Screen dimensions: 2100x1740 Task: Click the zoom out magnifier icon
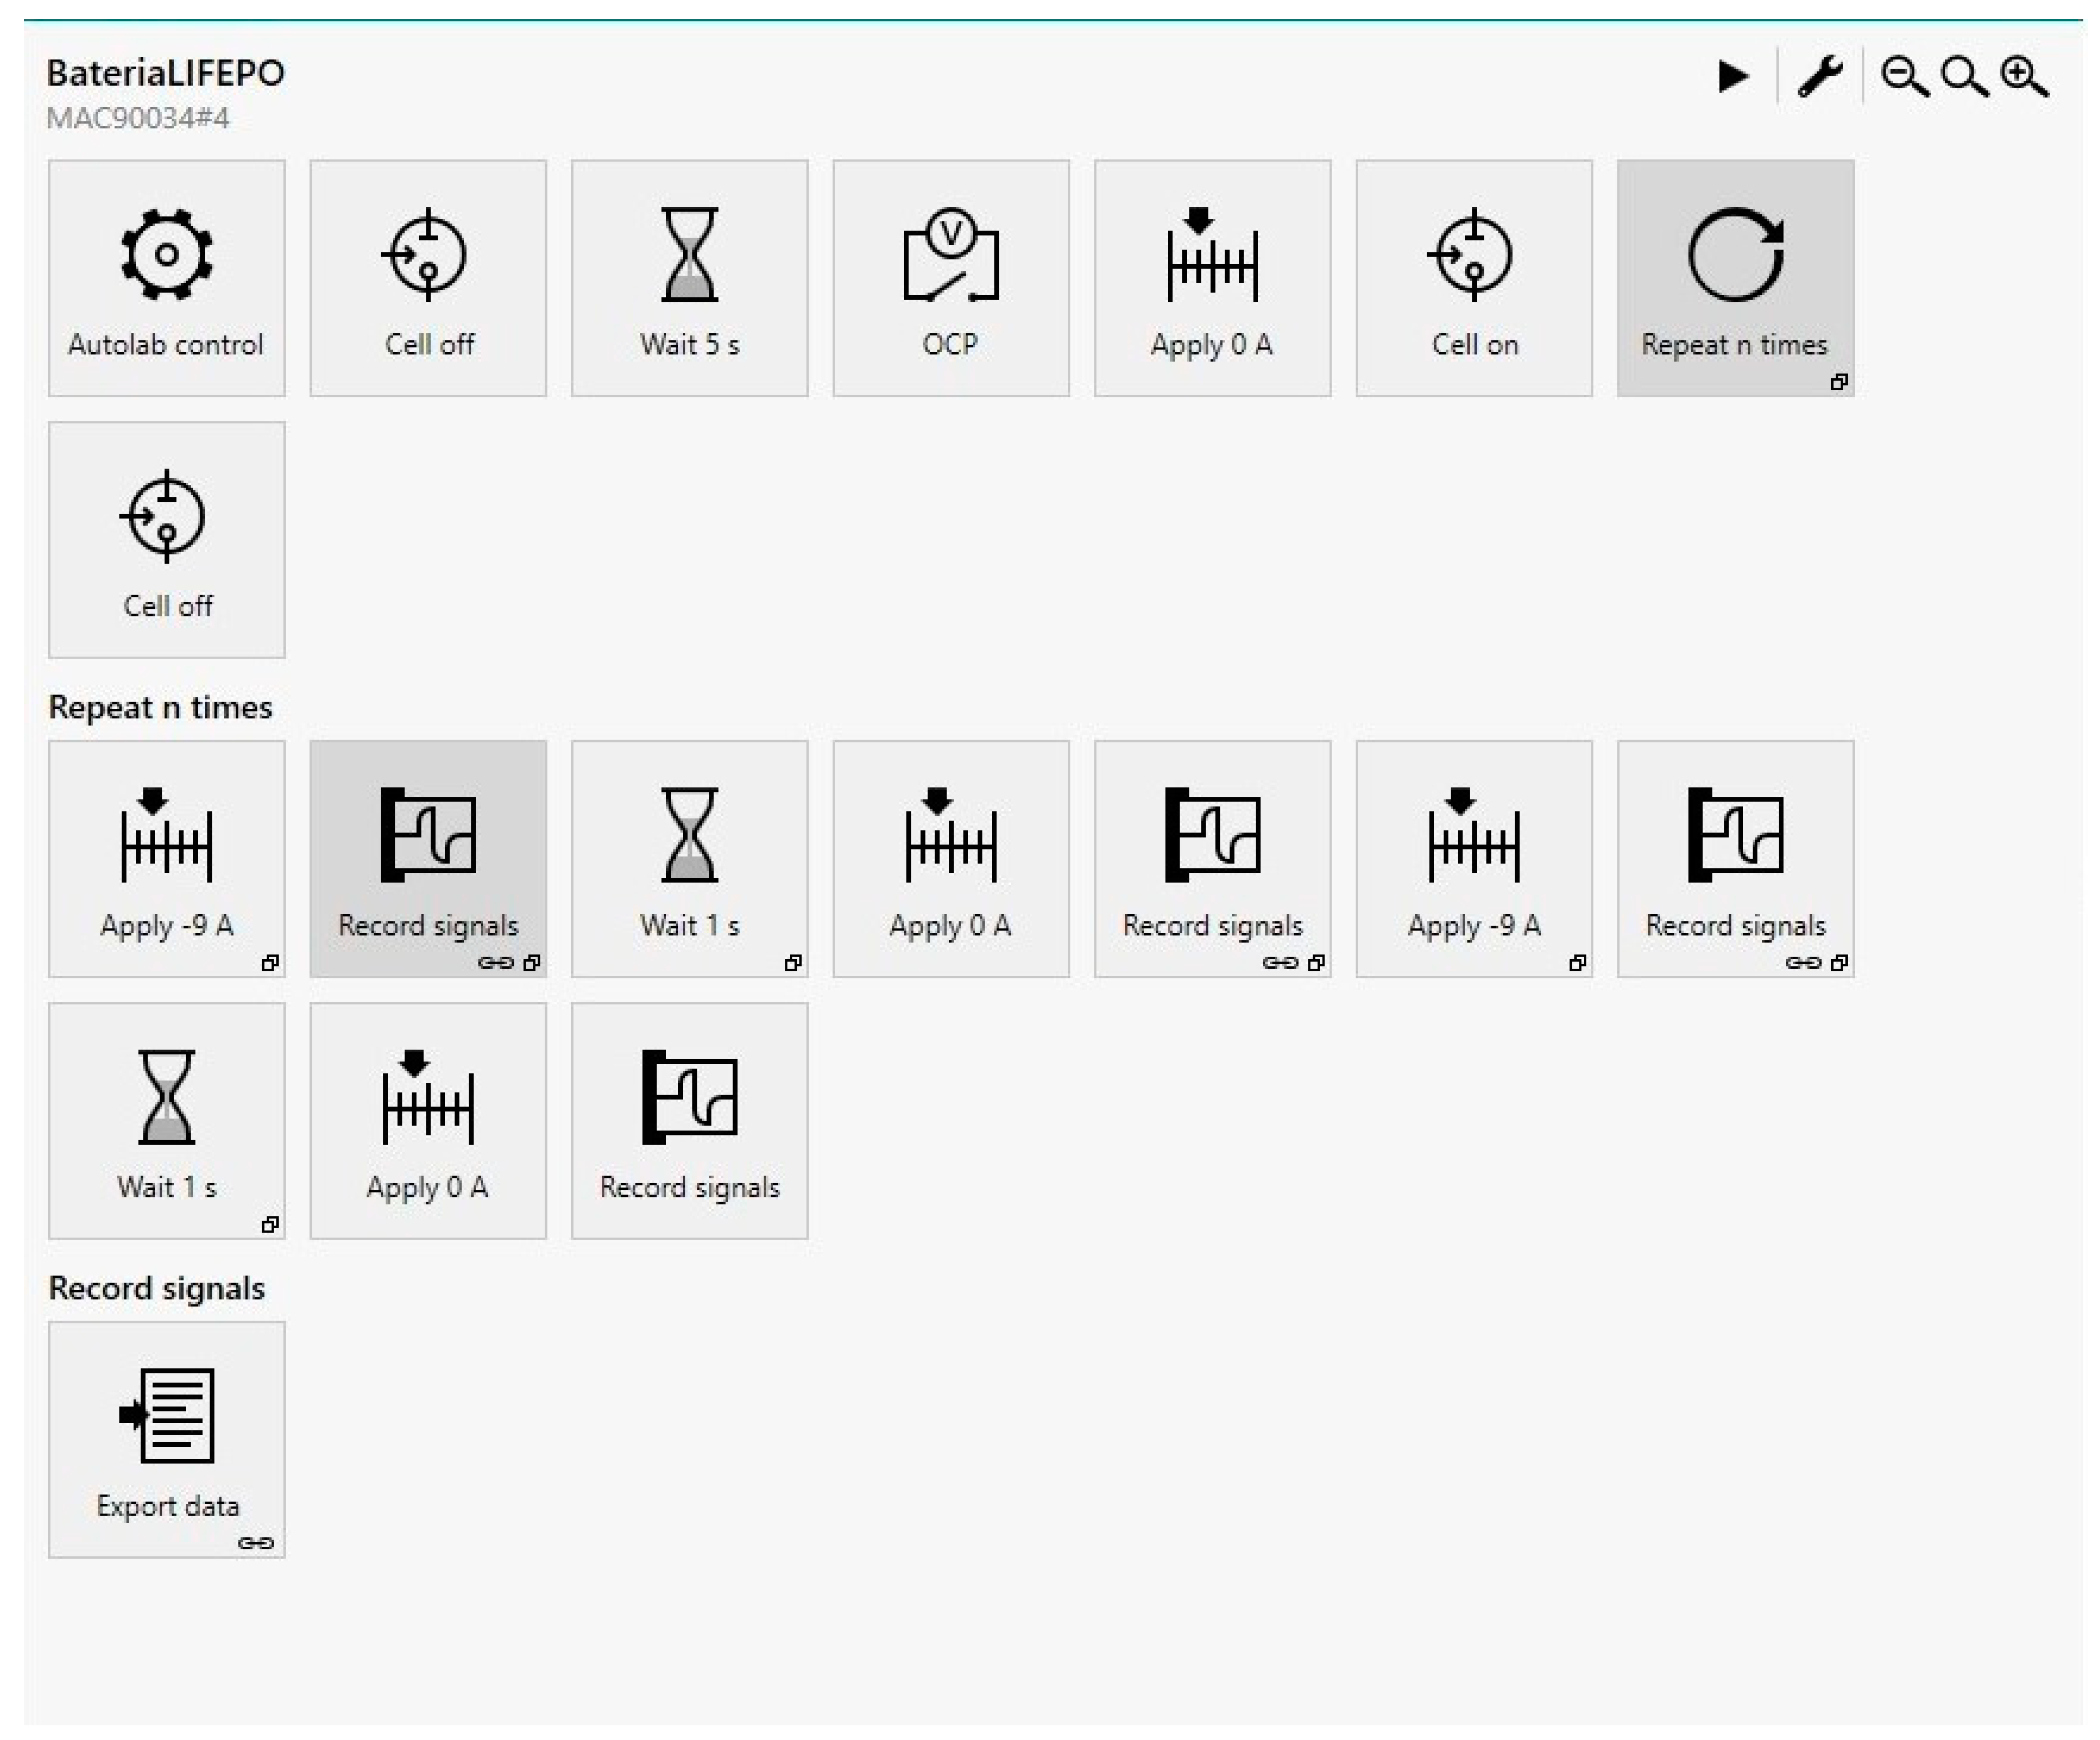1904,76
